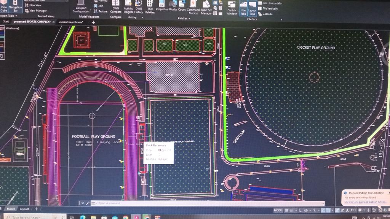
Task: Add a new layout tab
Action: tap(36, 209)
